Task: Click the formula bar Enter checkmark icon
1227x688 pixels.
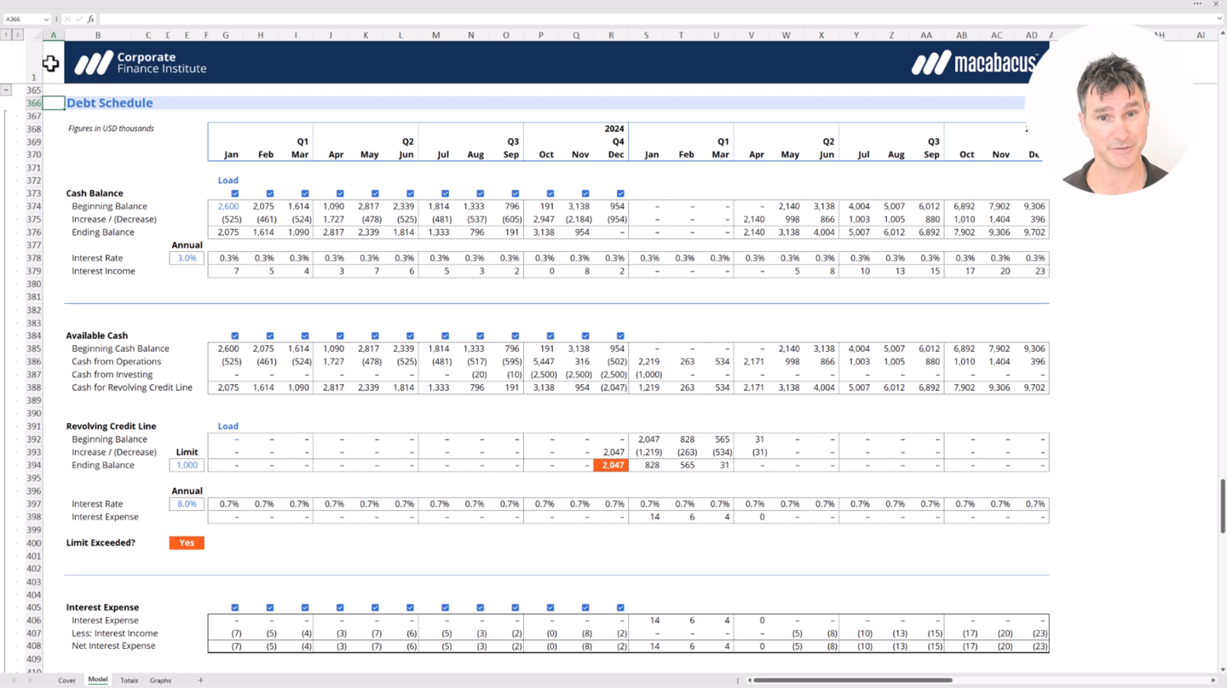Action: click(x=79, y=19)
